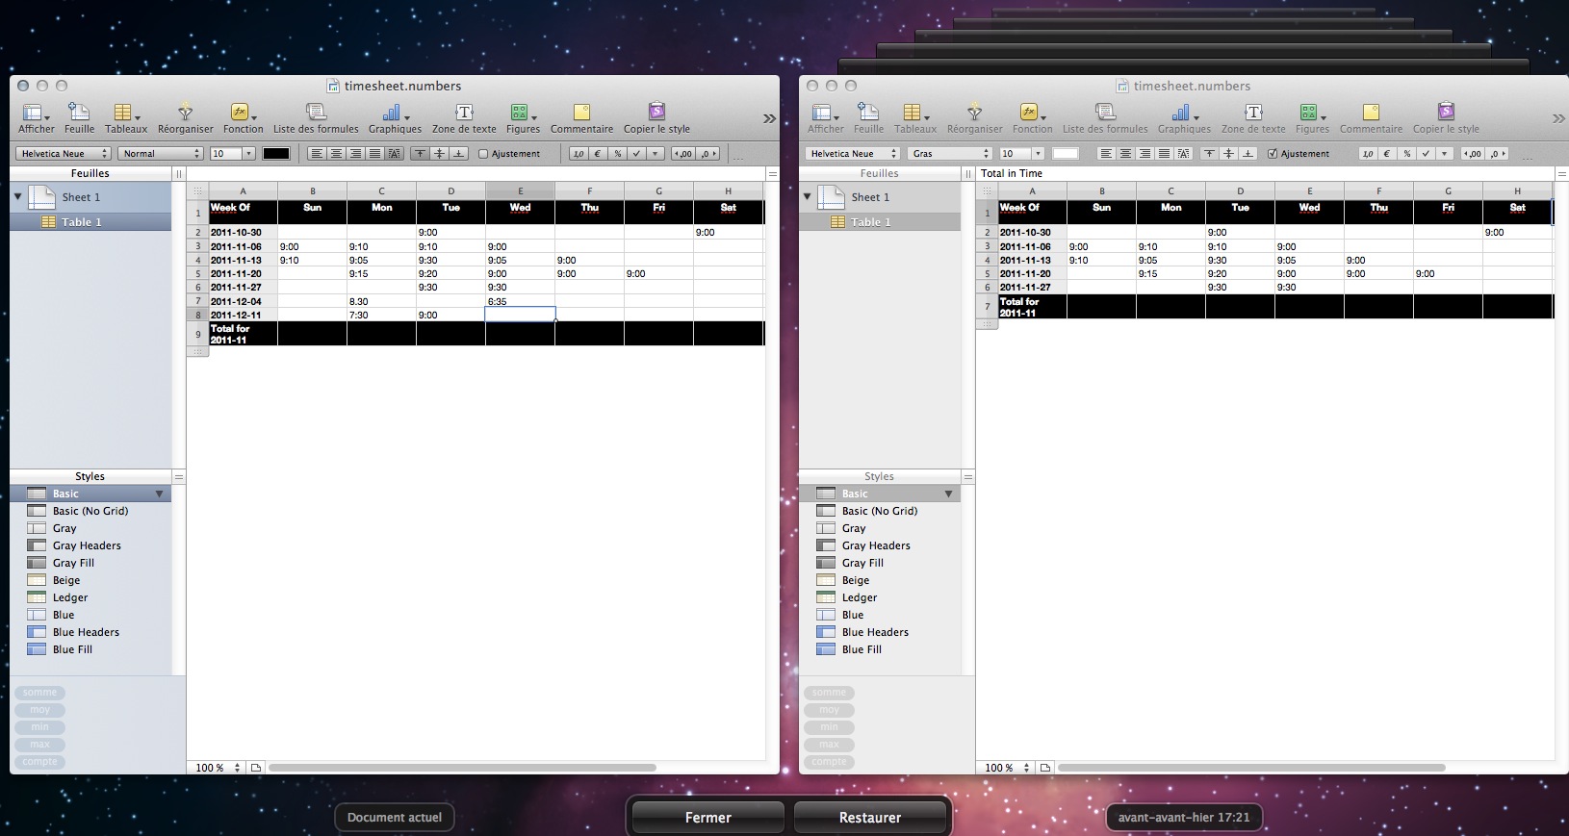Image resolution: width=1569 pixels, height=836 pixels.
Task: Align cell text to top, left window
Action: click(x=420, y=154)
